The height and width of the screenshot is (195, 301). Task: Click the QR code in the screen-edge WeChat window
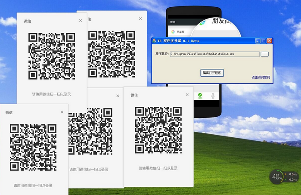pyautogui.click(x=33, y=147)
